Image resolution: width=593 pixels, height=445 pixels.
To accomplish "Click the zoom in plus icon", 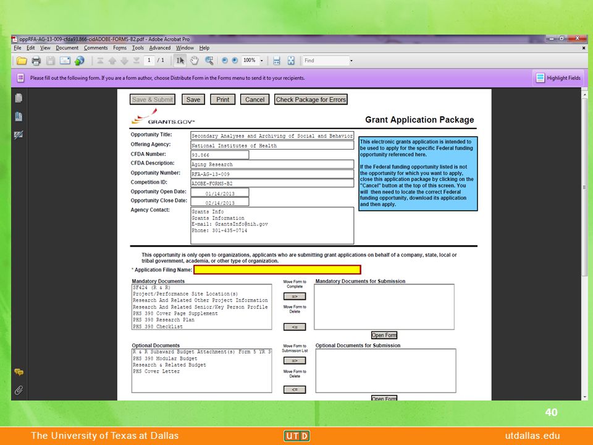I will [235, 61].
